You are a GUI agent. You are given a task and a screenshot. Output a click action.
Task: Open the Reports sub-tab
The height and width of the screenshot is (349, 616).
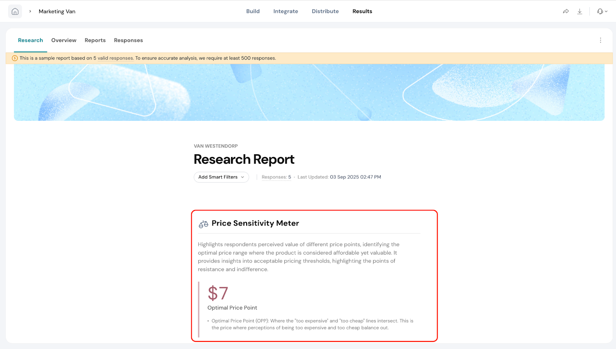(x=95, y=40)
